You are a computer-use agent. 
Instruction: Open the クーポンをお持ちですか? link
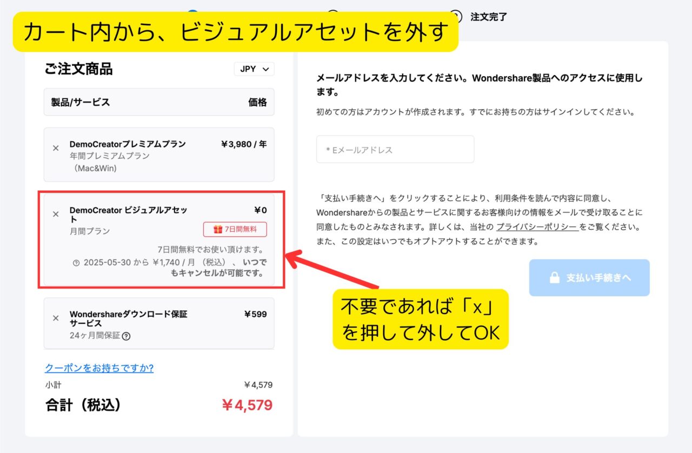99,368
